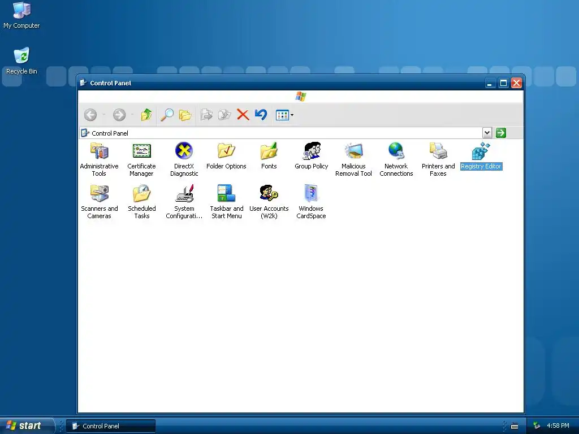Open Taskbar and Start Menu icon

pos(226,193)
